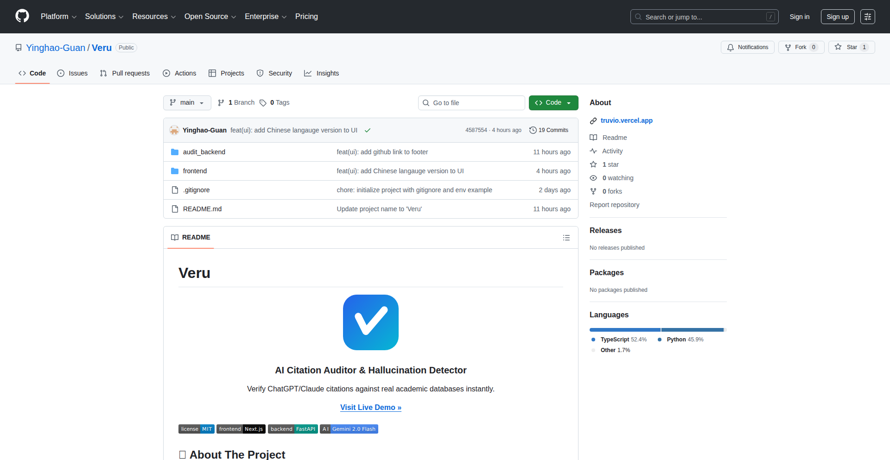Open the Packages section heading
Screen dimensions: 890x460
click(607, 272)
